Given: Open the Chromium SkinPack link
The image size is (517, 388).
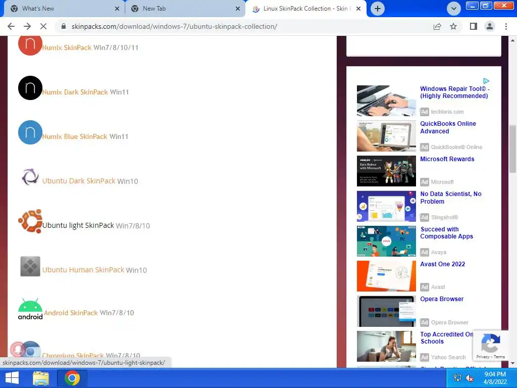Looking at the screenshot, I should pyautogui.click(x=73, y=356).
